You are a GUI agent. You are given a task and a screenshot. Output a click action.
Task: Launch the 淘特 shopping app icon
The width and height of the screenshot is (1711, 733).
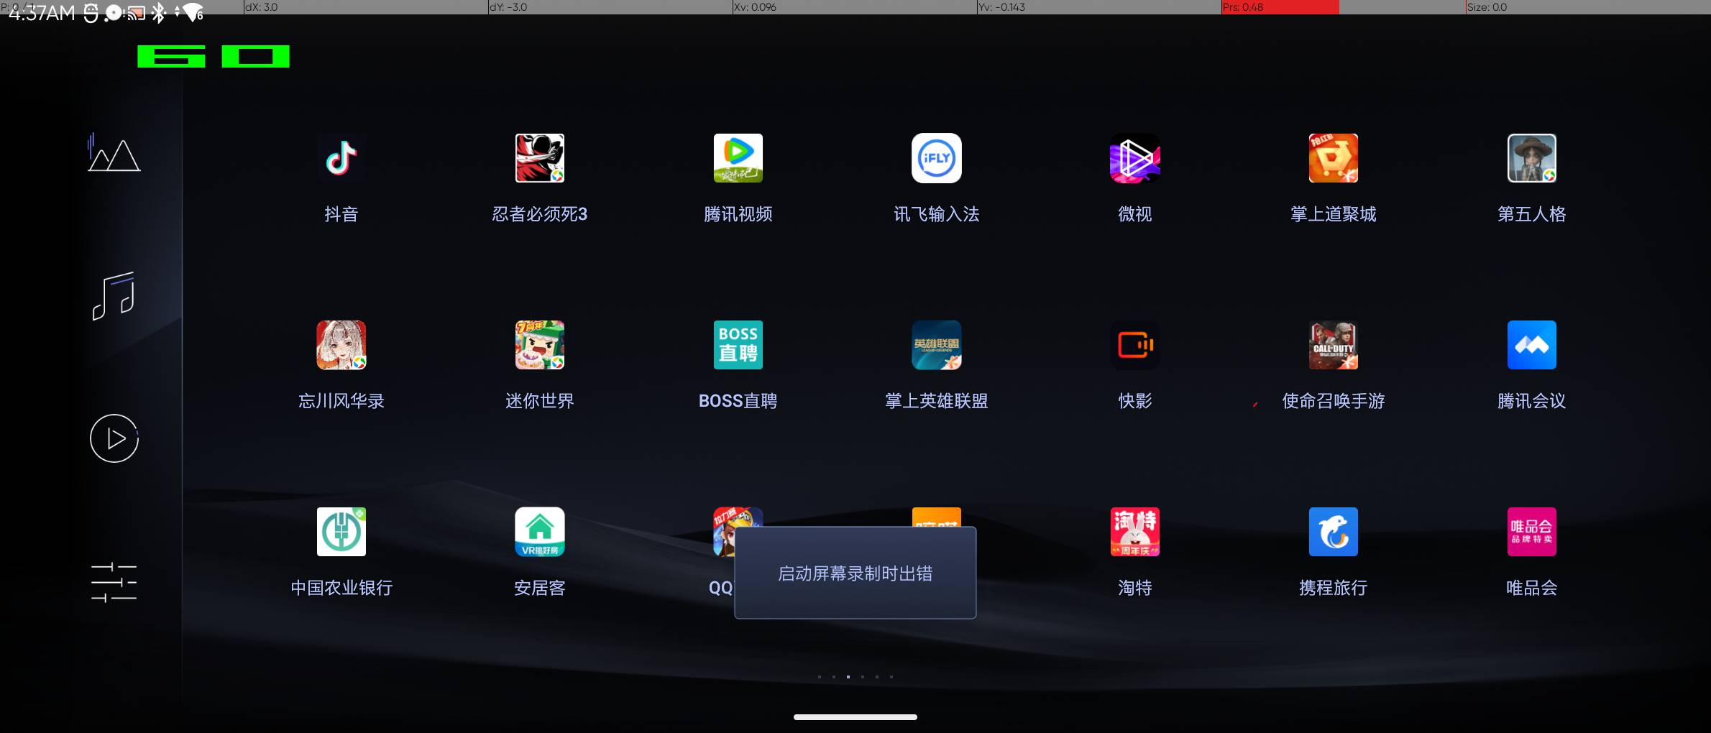pos(1135,532)
